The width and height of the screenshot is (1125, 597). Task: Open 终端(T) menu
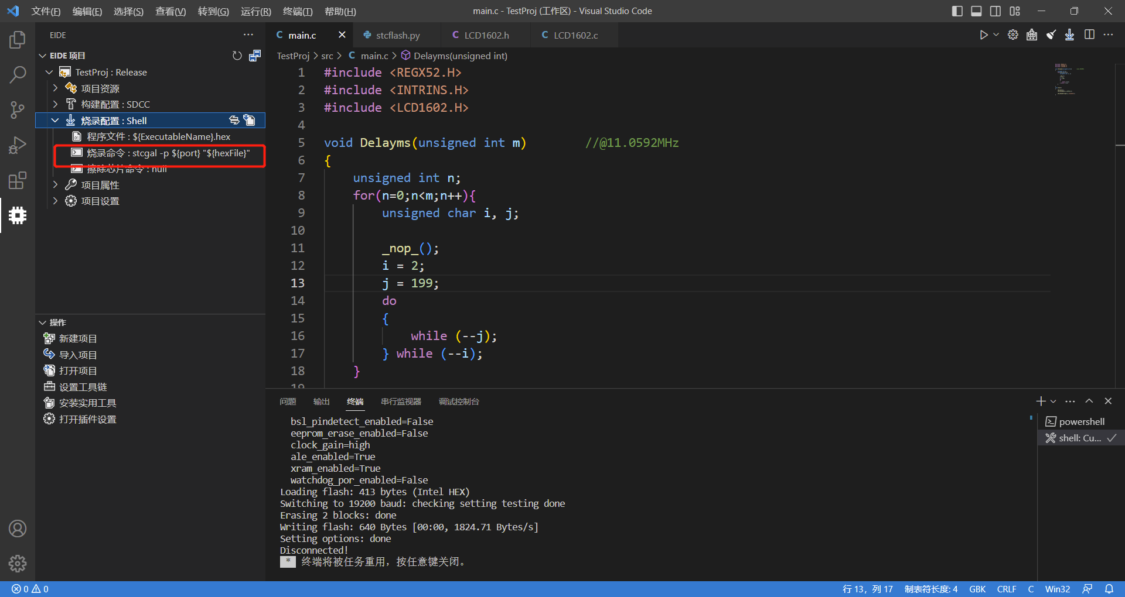[x=298, y=11]
